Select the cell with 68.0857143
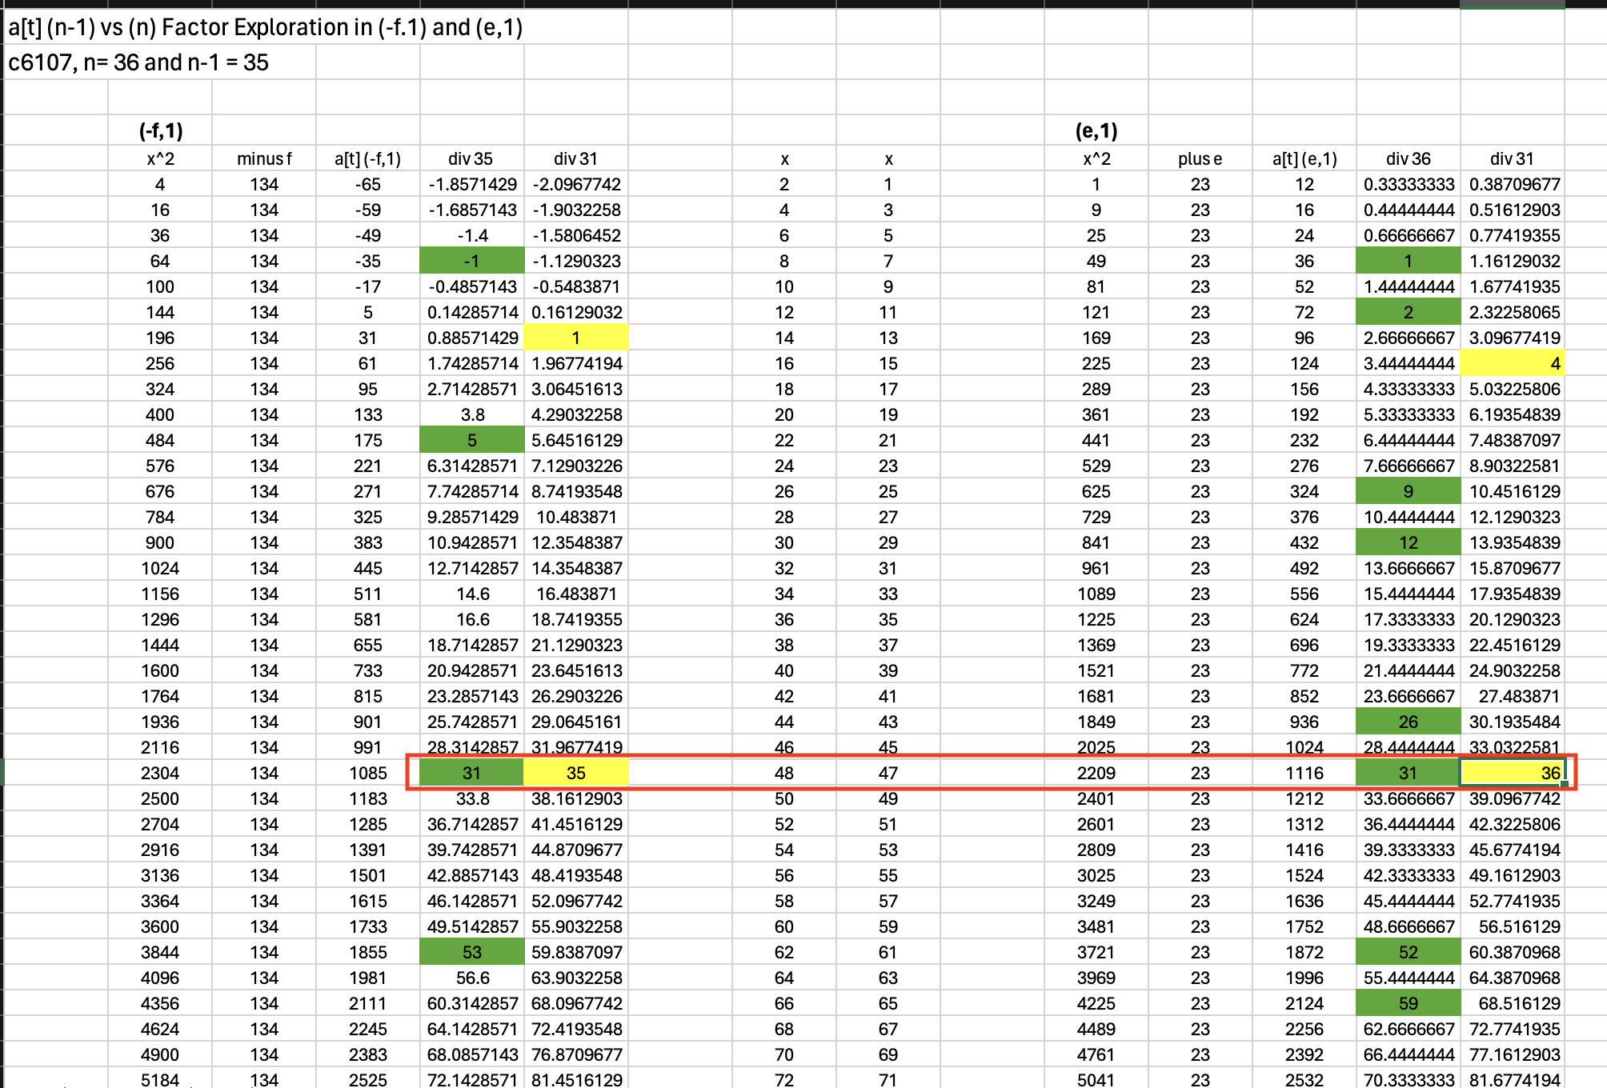 [472, 1054]
